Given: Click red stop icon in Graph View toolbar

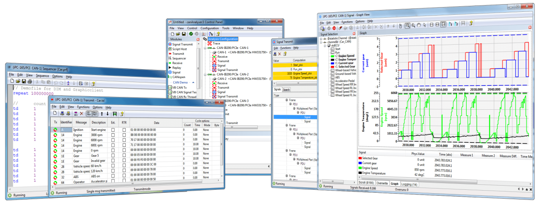Looking at the screenshot, I should (334, 28).
